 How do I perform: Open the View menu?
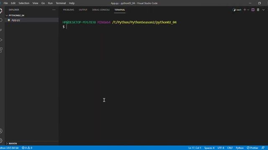[x=35, y=3]
